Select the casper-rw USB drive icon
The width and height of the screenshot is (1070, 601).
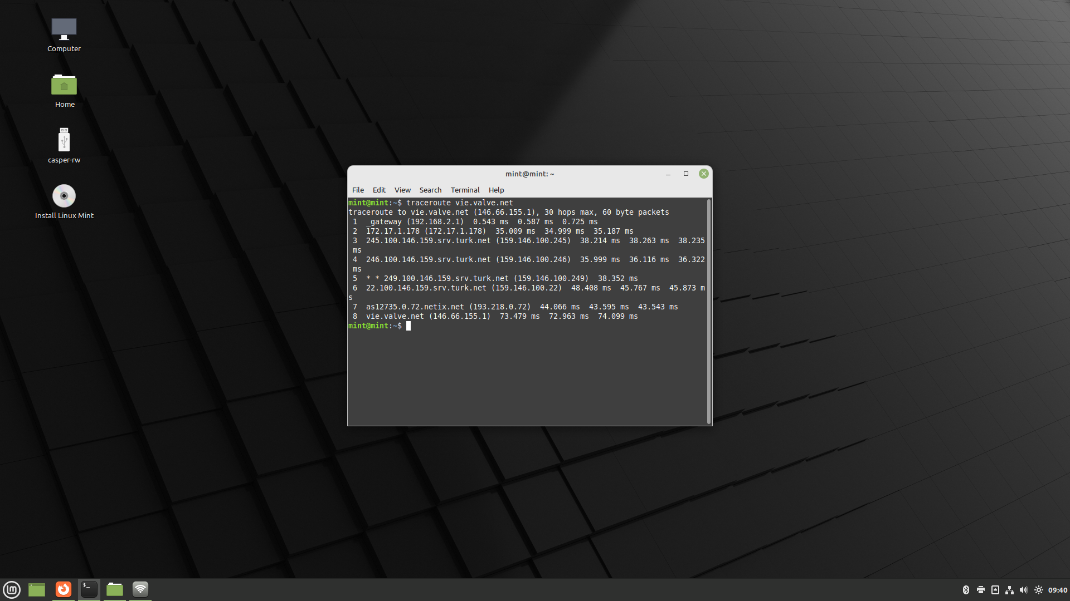pyautogui.click(x=64, y=146)
